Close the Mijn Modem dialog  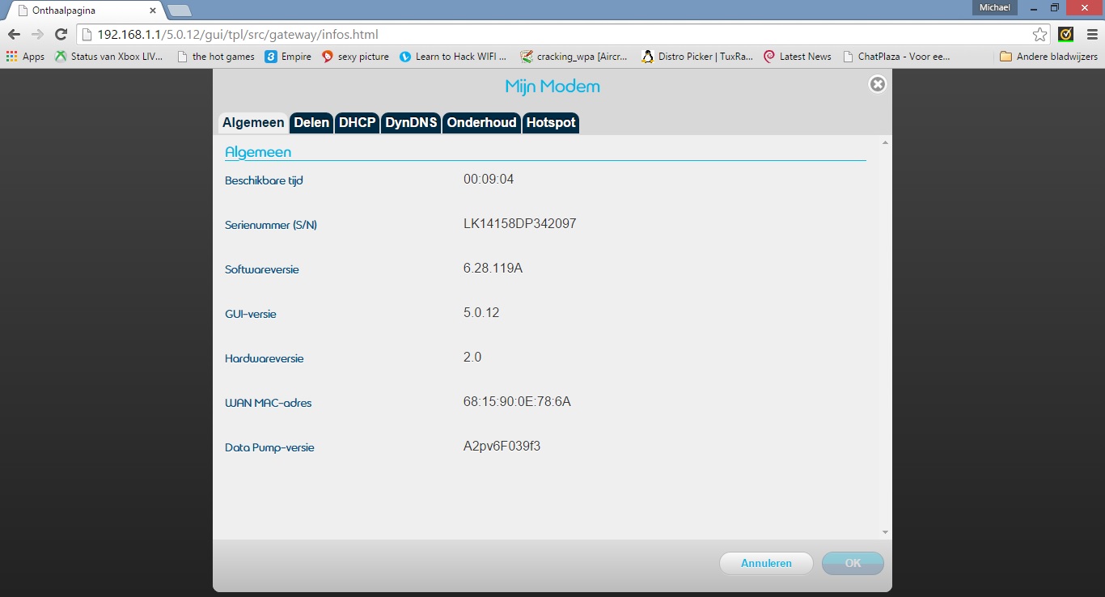point(877,84)
